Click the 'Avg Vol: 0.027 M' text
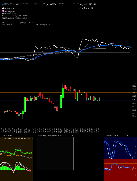This screenshot has width=137, height=181. coord(87,5)
